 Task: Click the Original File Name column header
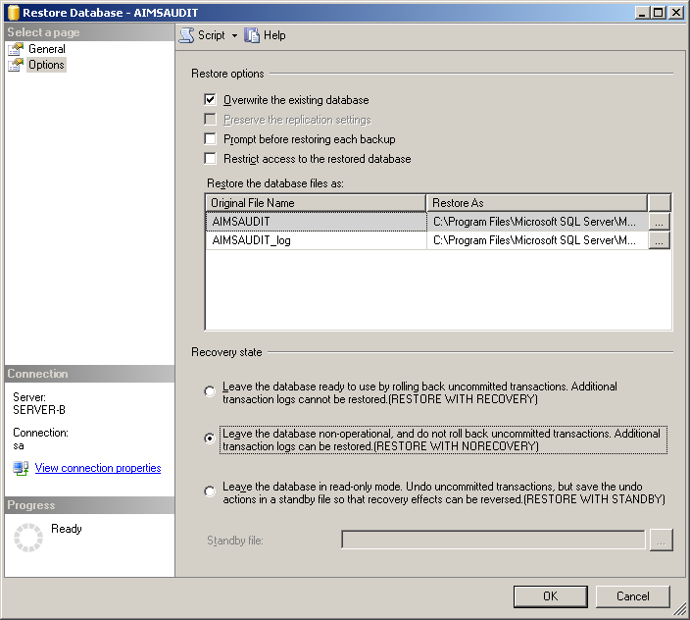point(316,203)
